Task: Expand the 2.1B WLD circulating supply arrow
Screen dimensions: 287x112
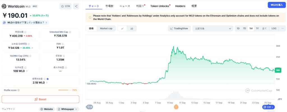Action: tap(47, 83)
